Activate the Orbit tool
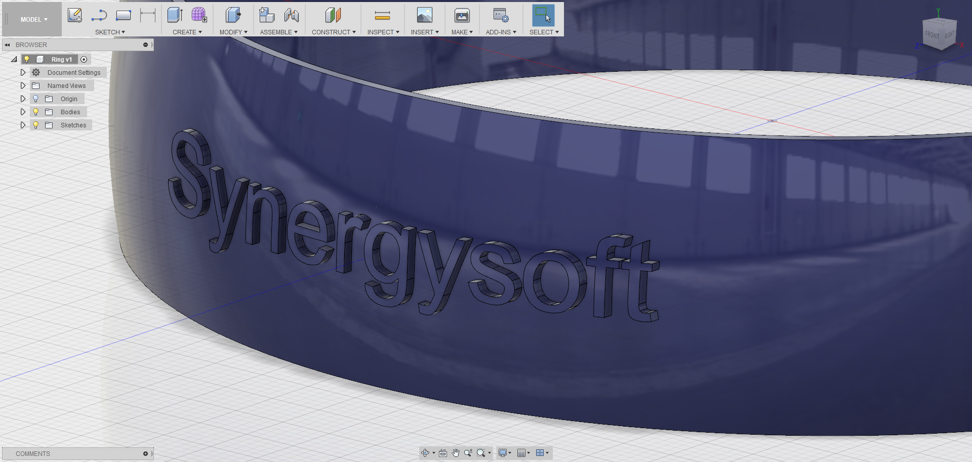 tap(424, 453)
